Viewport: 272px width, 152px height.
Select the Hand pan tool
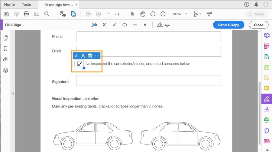pyautogui.click(x=143, y=14)
